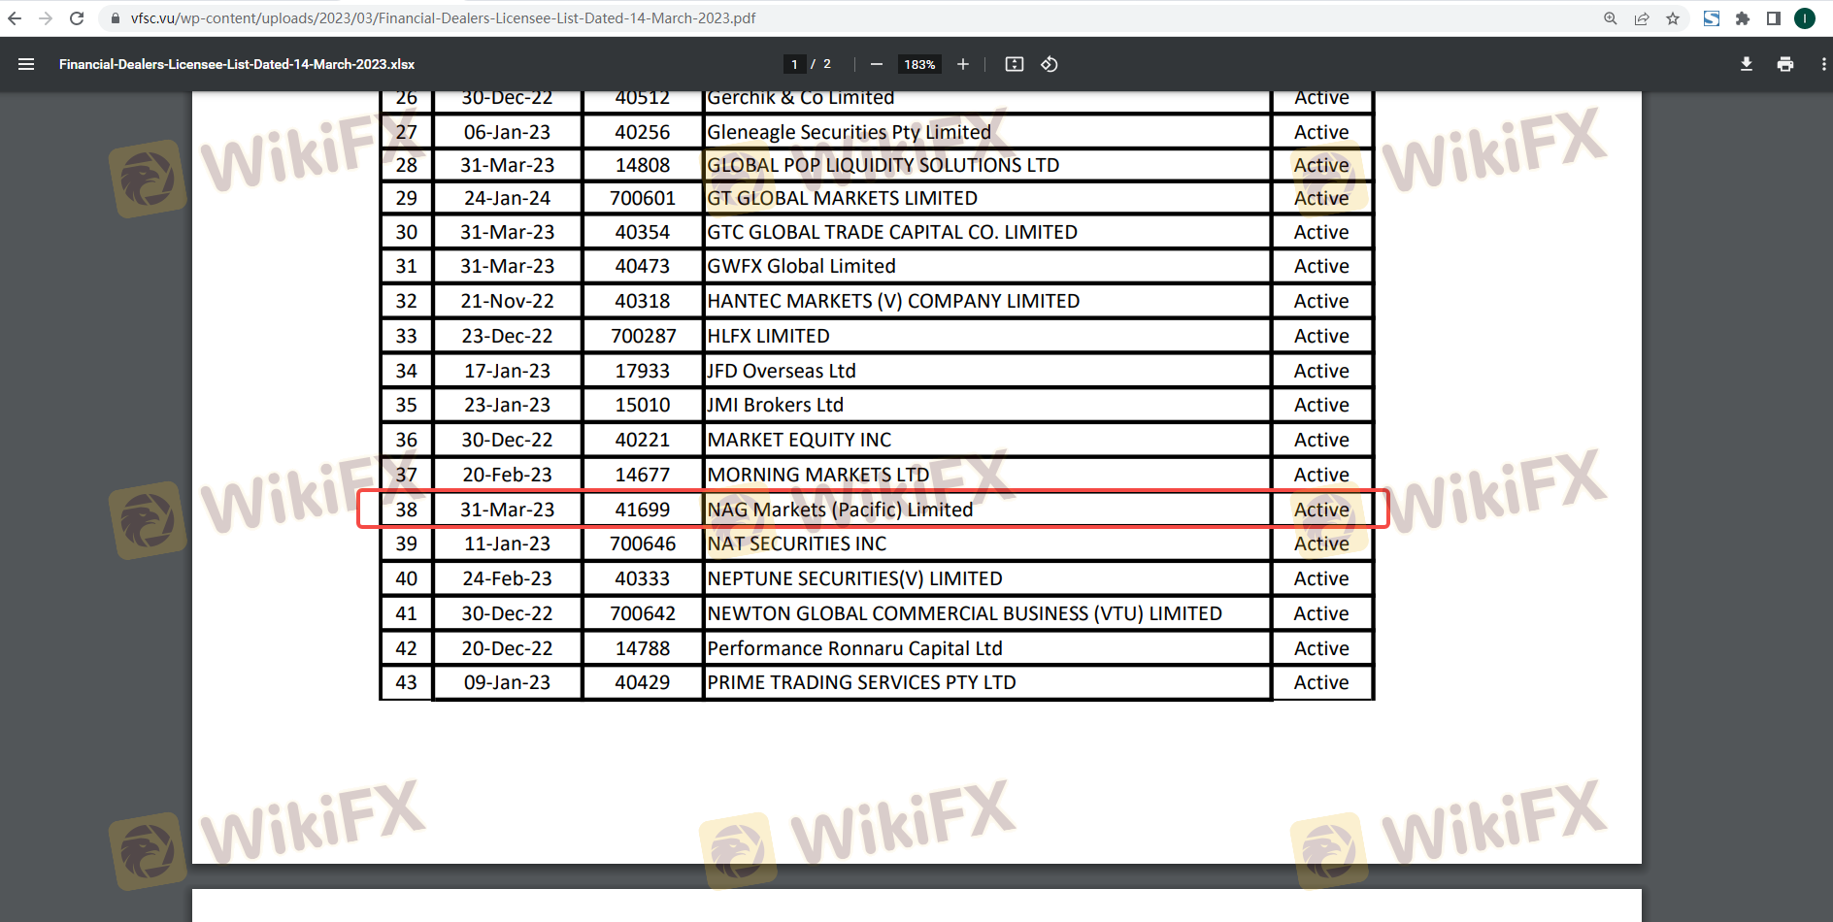
Task: Select licence number 700287
Action: coord(643,336)
